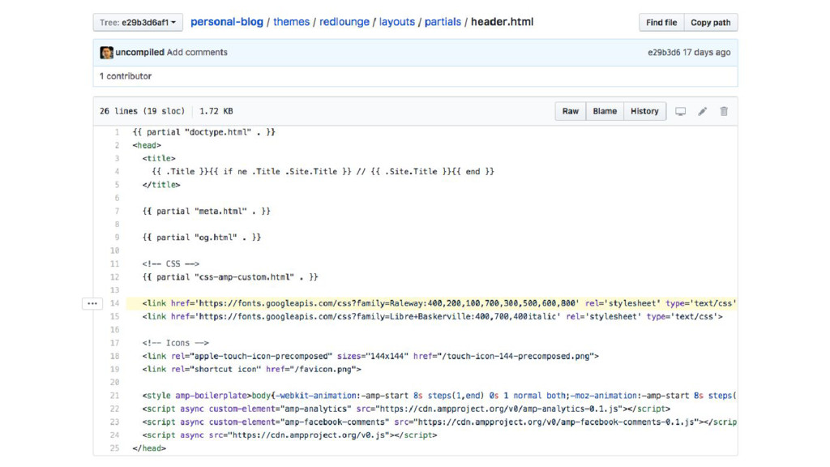Click the Find file button
830x467 pixels.
(661, 22)
